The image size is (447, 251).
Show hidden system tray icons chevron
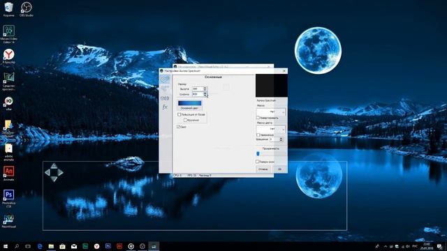(x=386, y=246)
